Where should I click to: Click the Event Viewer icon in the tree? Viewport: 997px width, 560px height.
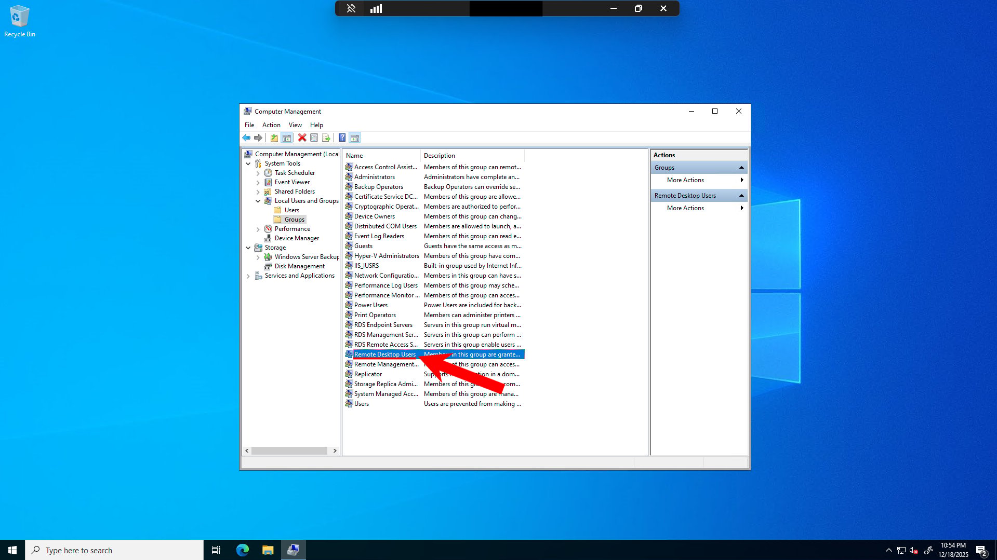pos(268,182)
